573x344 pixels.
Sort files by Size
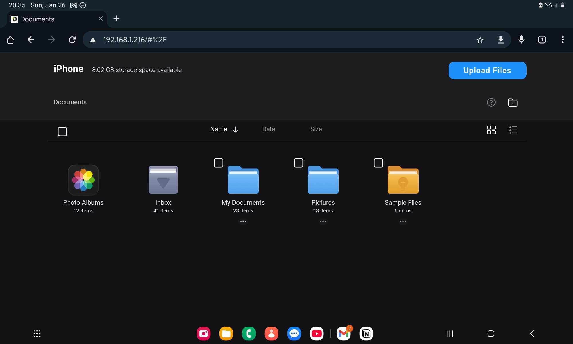316,129
